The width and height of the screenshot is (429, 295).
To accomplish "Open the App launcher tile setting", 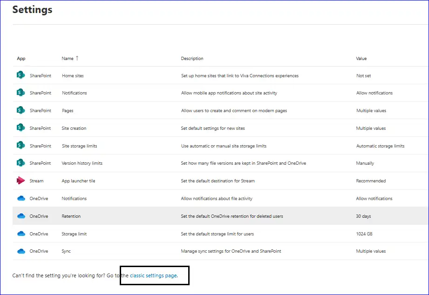I will tap(78, 181).
